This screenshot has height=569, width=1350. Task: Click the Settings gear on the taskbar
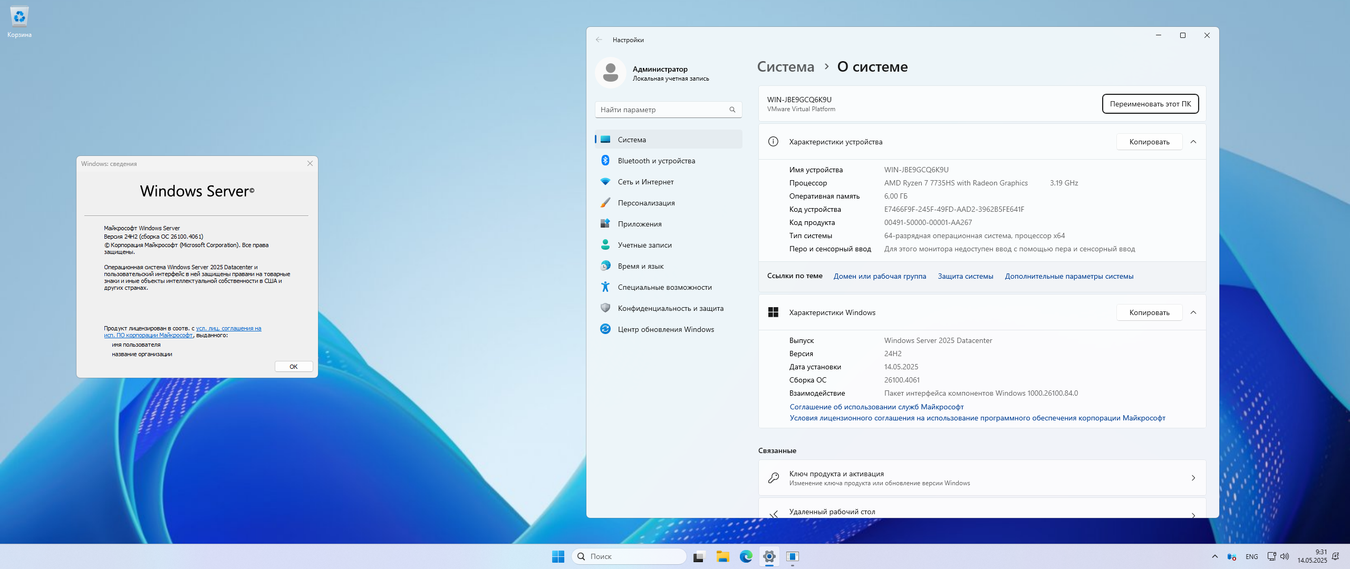pos(769,556)
